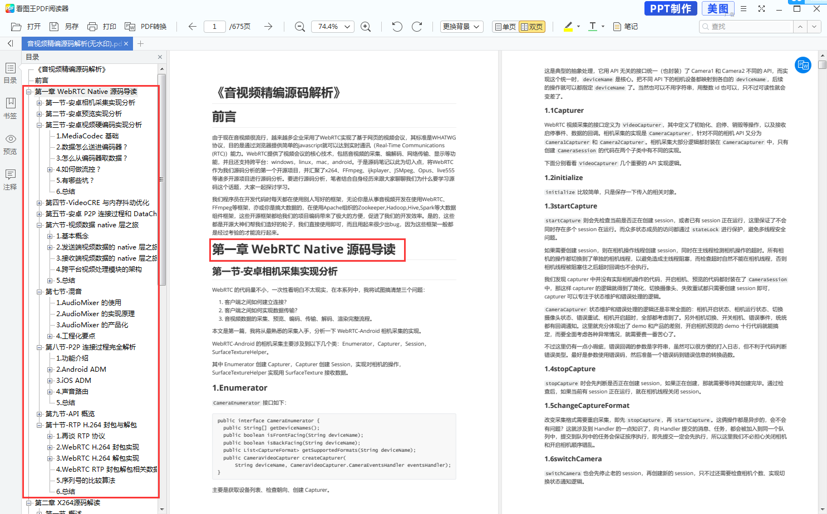Click the PPT制作 button

pos(671,8)
